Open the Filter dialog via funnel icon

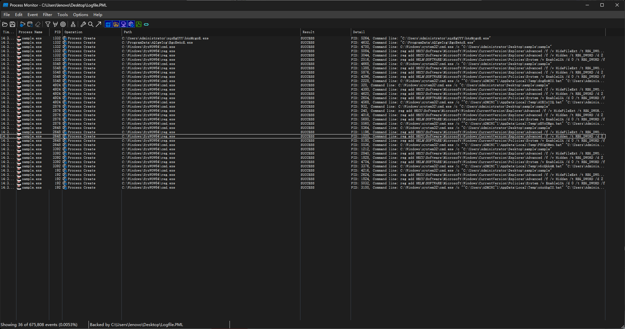(48, 24)
